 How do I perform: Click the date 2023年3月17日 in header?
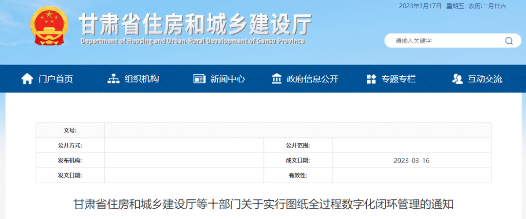point(420,6)
